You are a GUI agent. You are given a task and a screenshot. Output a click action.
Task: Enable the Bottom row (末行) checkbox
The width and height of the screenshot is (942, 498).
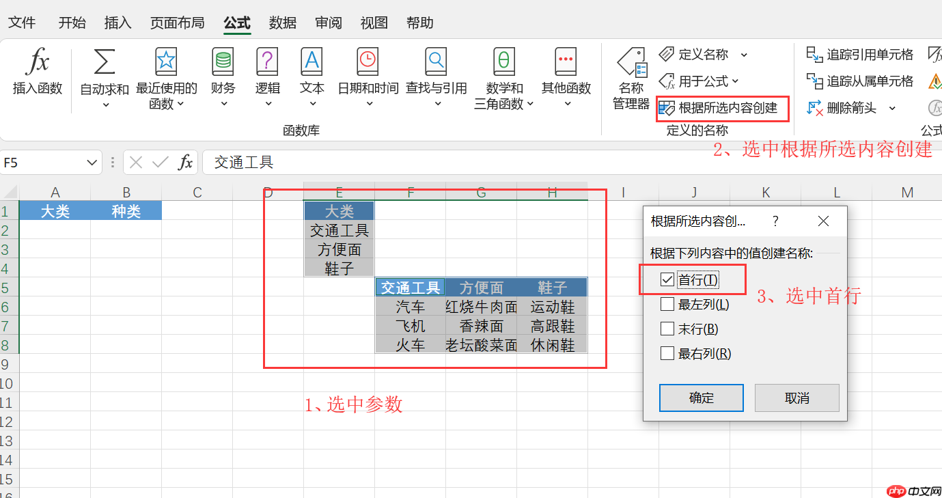tap(667, 329)
